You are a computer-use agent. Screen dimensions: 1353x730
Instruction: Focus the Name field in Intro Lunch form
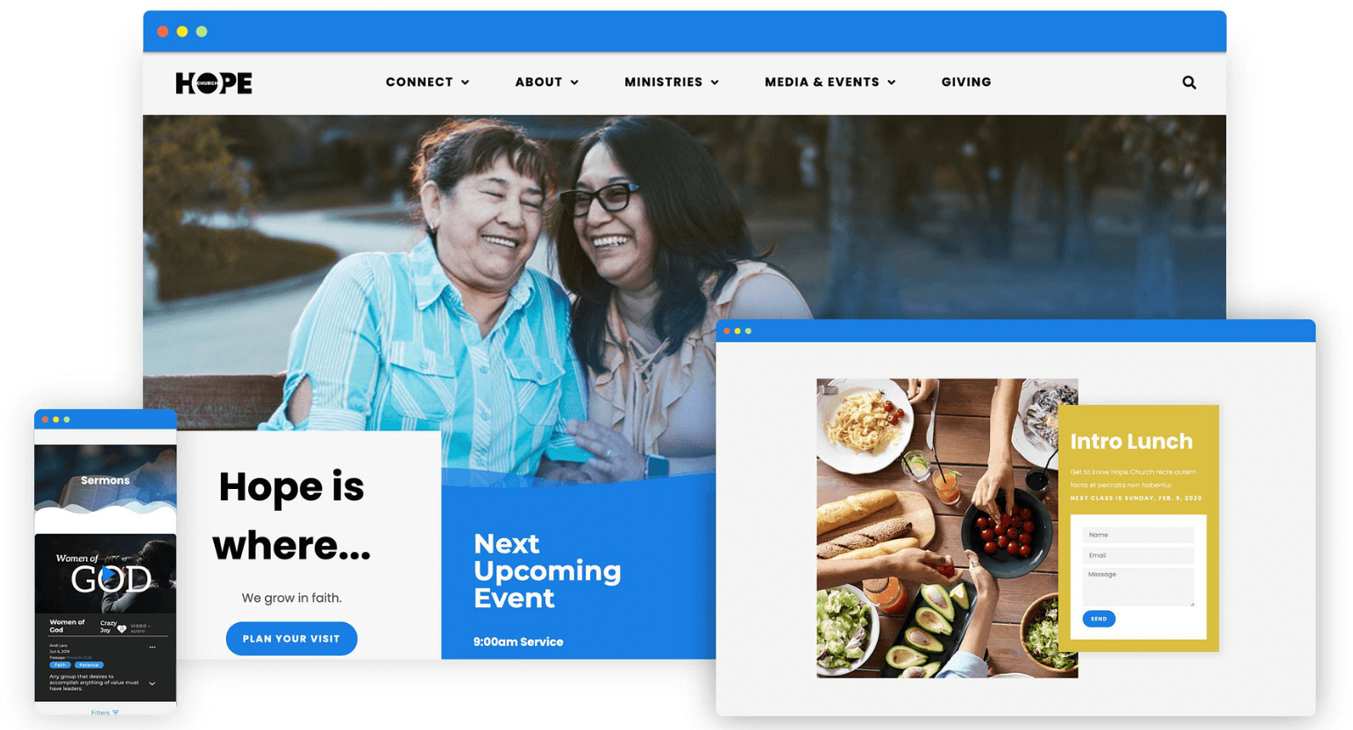[1138, 535]
